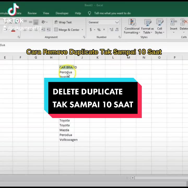Open Conditional Formatting menu

[x=132, y=26]
